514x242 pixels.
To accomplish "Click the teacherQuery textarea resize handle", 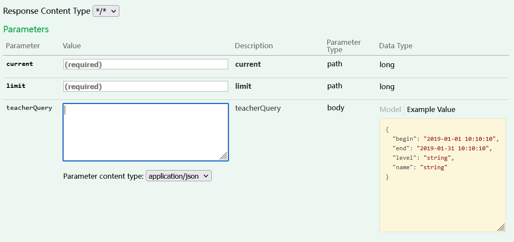I will click(x=224, y=156).
